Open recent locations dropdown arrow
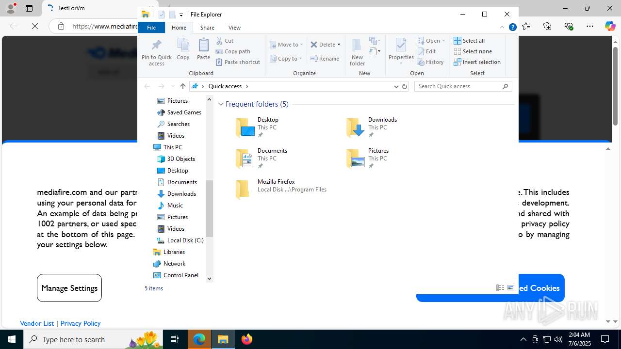 (x=172, y=86)
